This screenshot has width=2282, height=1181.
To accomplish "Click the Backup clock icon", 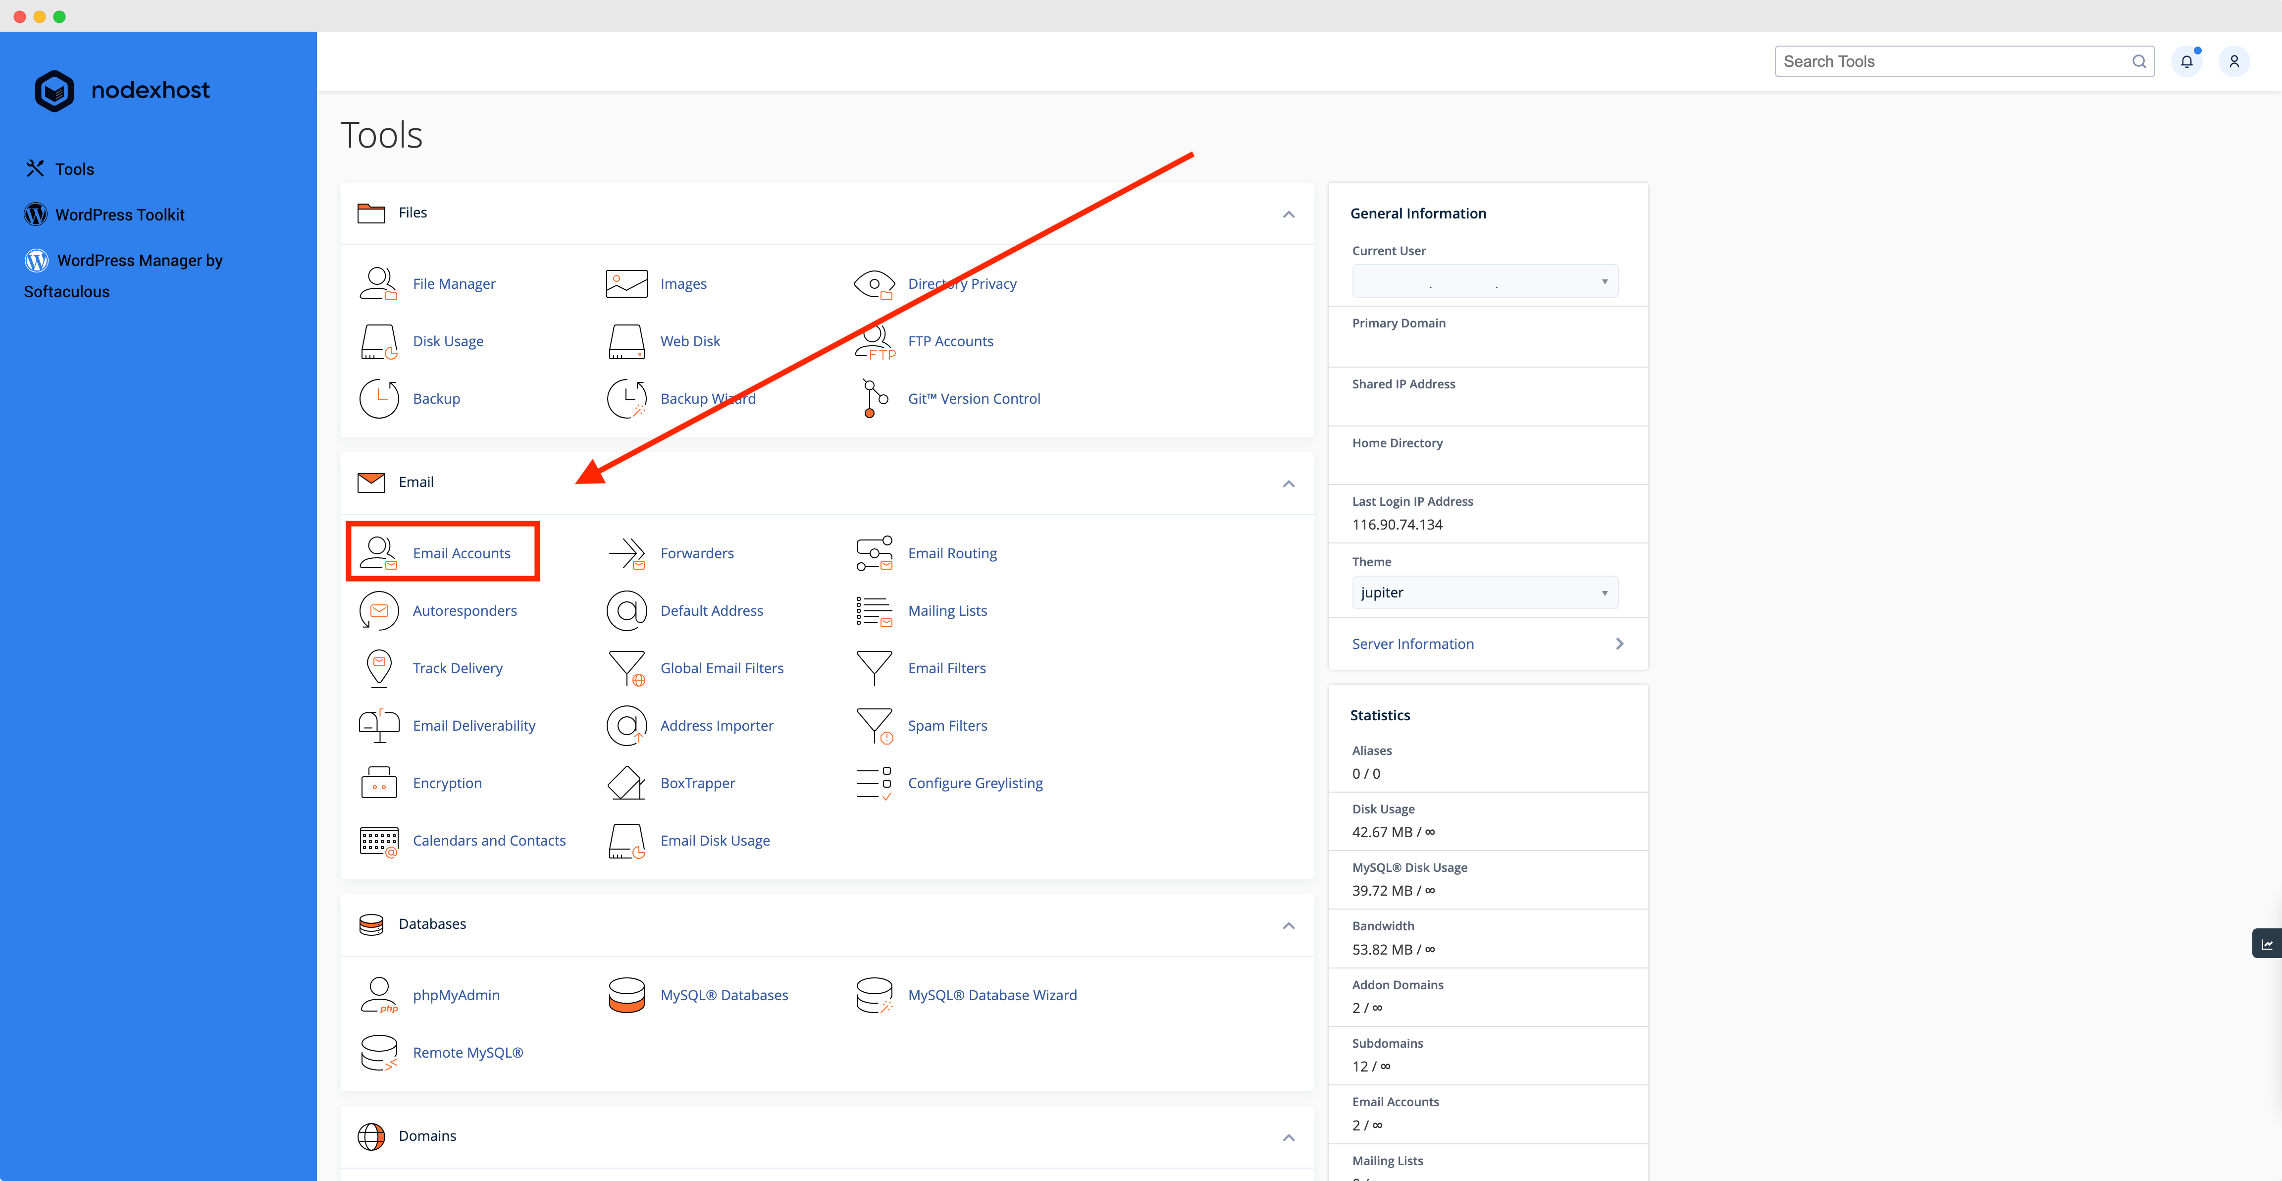I will tap(378, 399).
